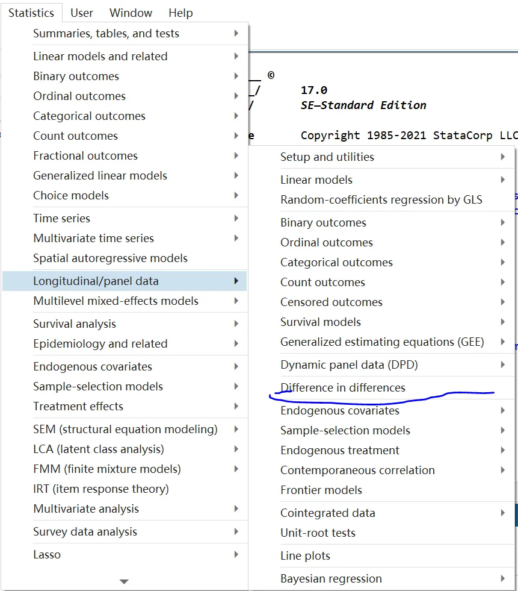Open Setup and utilities submenu
This screenshot has width=518, height=591.
[x=381, y=157]
